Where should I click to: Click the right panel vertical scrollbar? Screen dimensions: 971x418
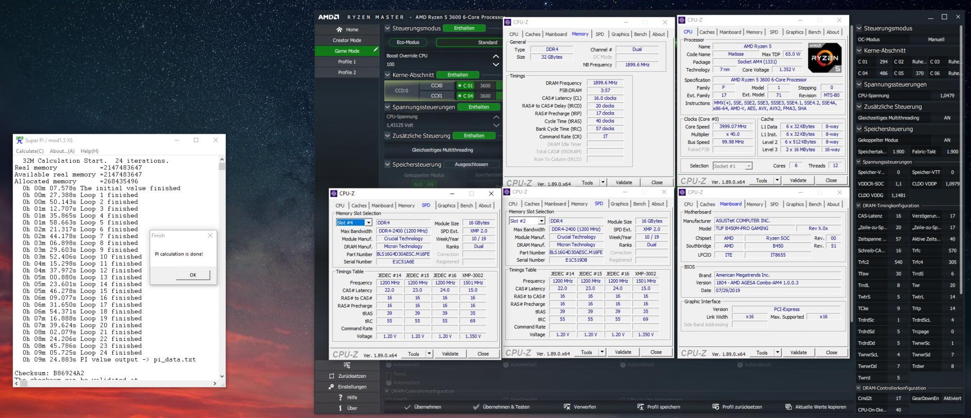click(961, 161)
